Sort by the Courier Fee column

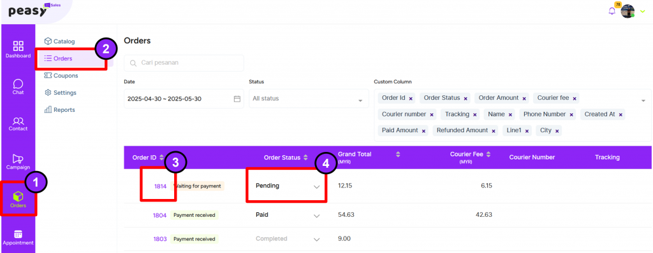coord(488,154)
